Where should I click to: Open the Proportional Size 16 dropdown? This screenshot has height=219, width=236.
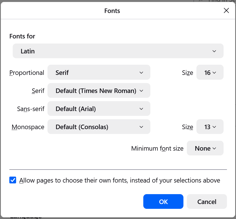pyautogui.click(x=210, y=73)
